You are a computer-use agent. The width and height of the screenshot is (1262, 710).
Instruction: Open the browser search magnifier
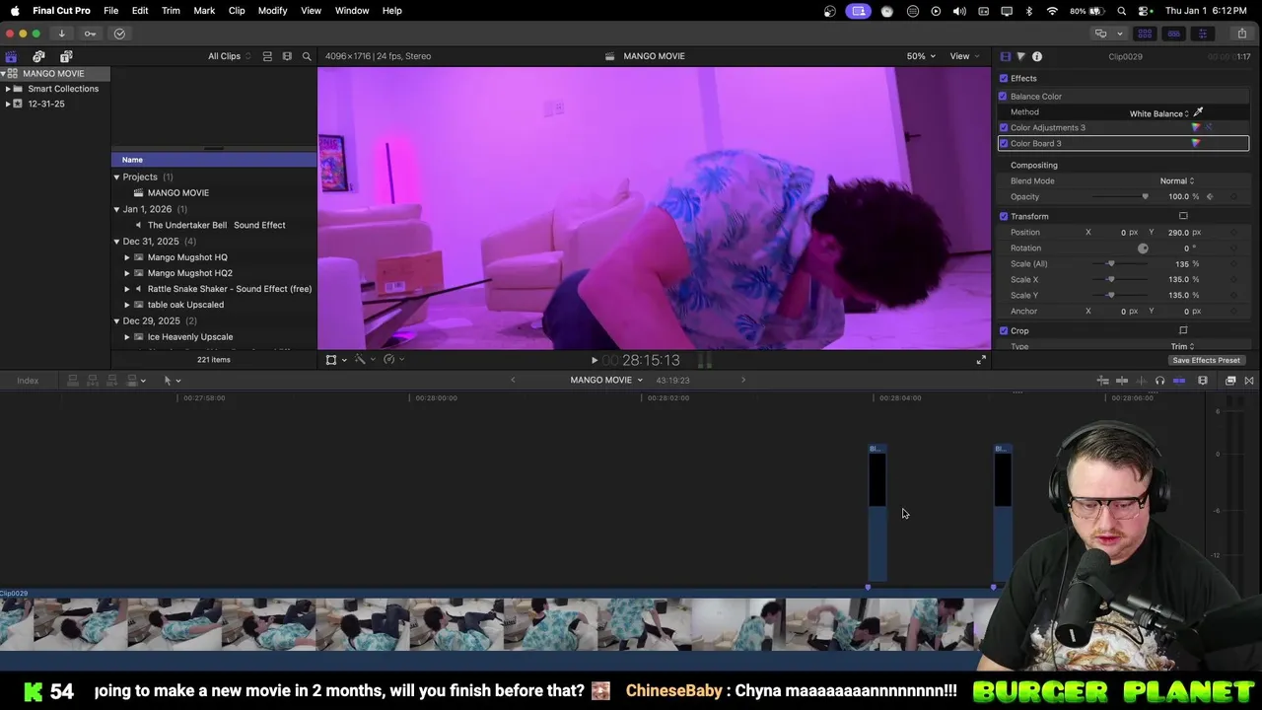tap(307, 56)
